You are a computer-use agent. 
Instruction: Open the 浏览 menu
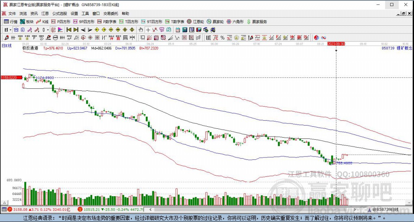tap(23, 13)
